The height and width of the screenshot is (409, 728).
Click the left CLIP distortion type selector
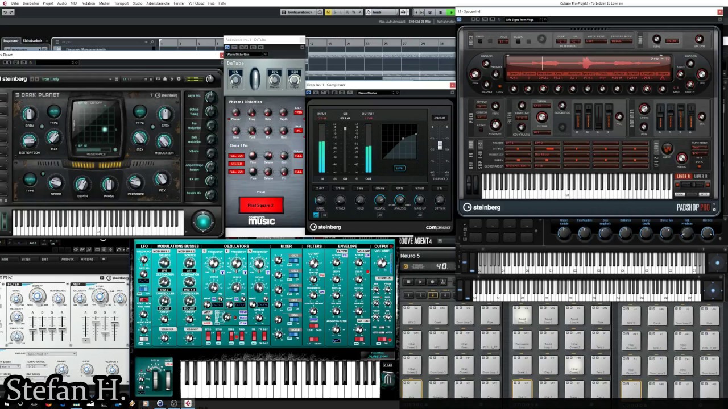[54, 111]
